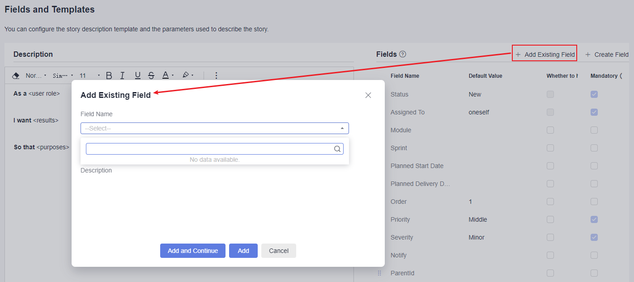
Task: Click the search magnifier icon in the dropdown
Action: point(337,149)
